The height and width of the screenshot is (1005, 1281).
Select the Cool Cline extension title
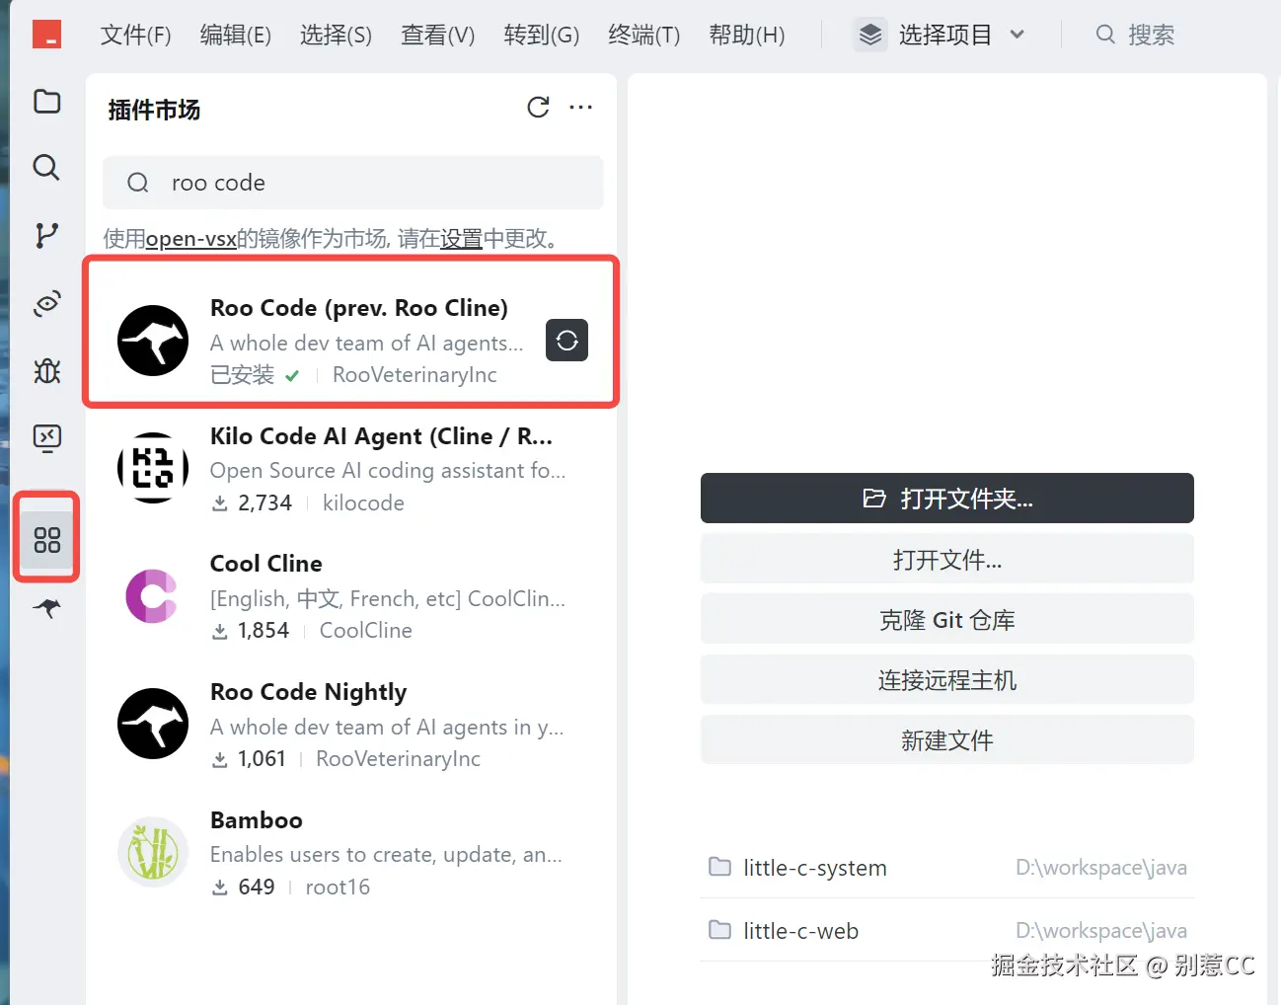click(x=266, y=564)
